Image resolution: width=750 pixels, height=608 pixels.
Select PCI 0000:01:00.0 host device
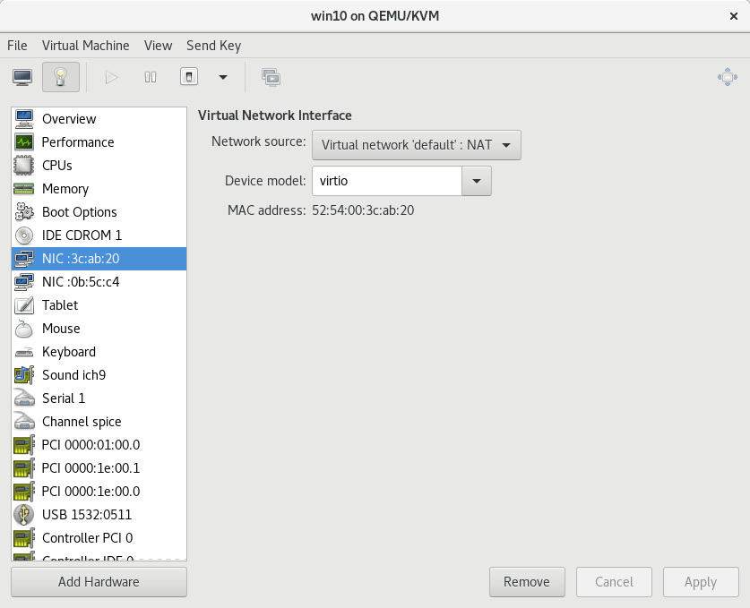click(x=99, y=445)
